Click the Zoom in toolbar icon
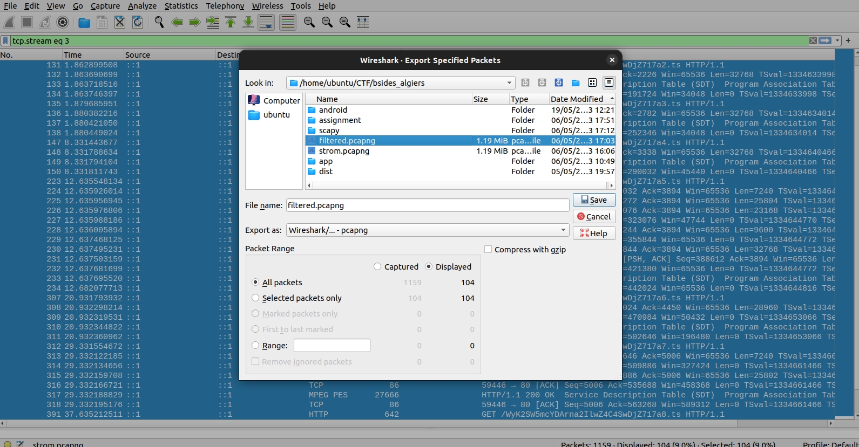The width and height of the screenshot is (859, 447). click(309, 22)
